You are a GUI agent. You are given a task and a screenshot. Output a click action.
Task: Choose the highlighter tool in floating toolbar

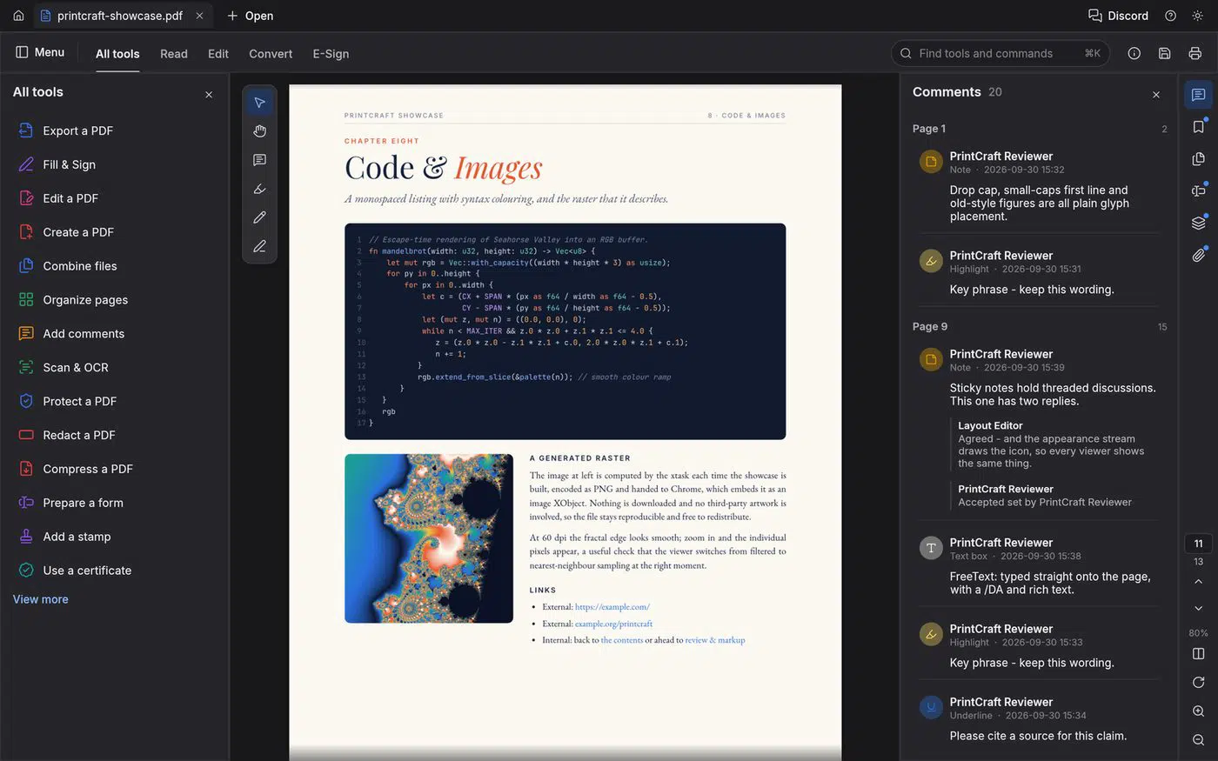[259, 189]
